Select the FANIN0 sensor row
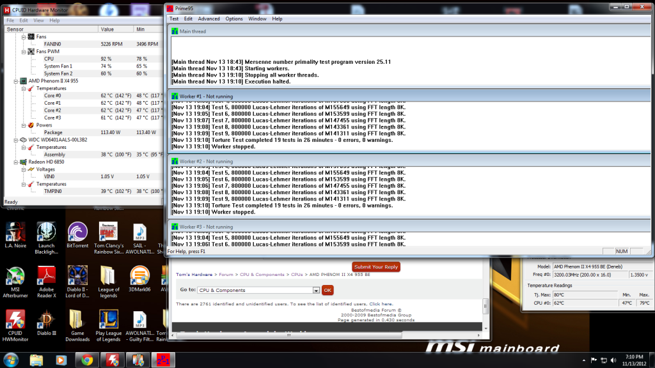The height and width of the screenshot is (368, 655). (84, 44)
